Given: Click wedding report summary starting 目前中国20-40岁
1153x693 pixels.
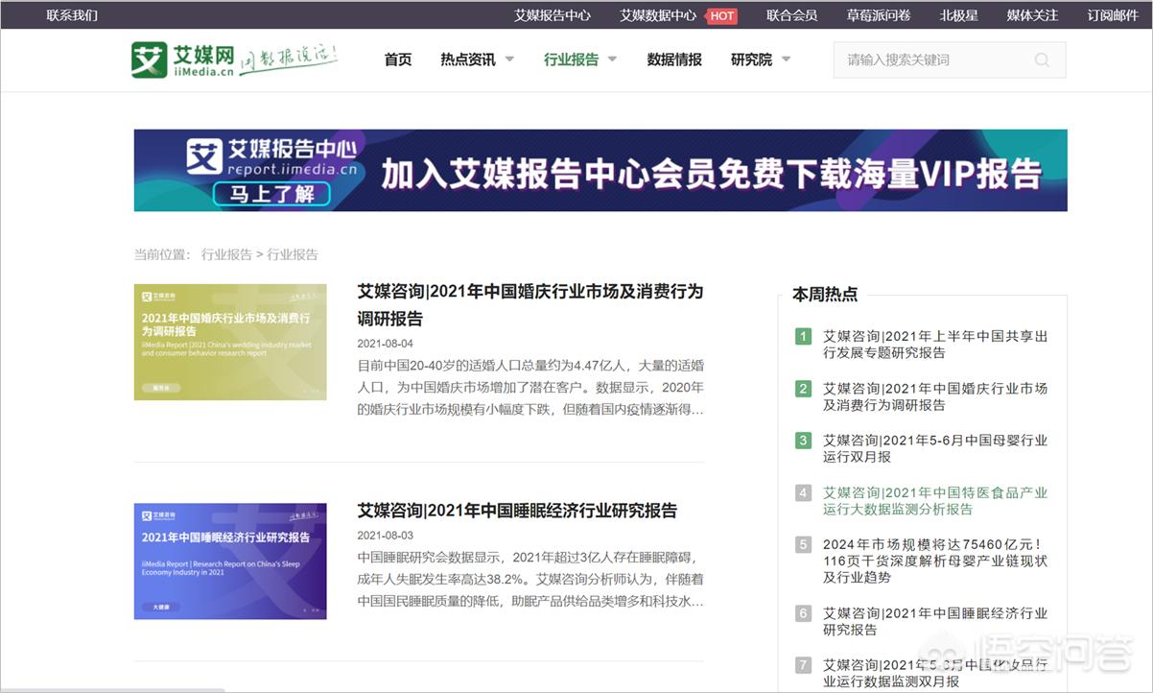Looking at the screenshot, I should (530, 387).
